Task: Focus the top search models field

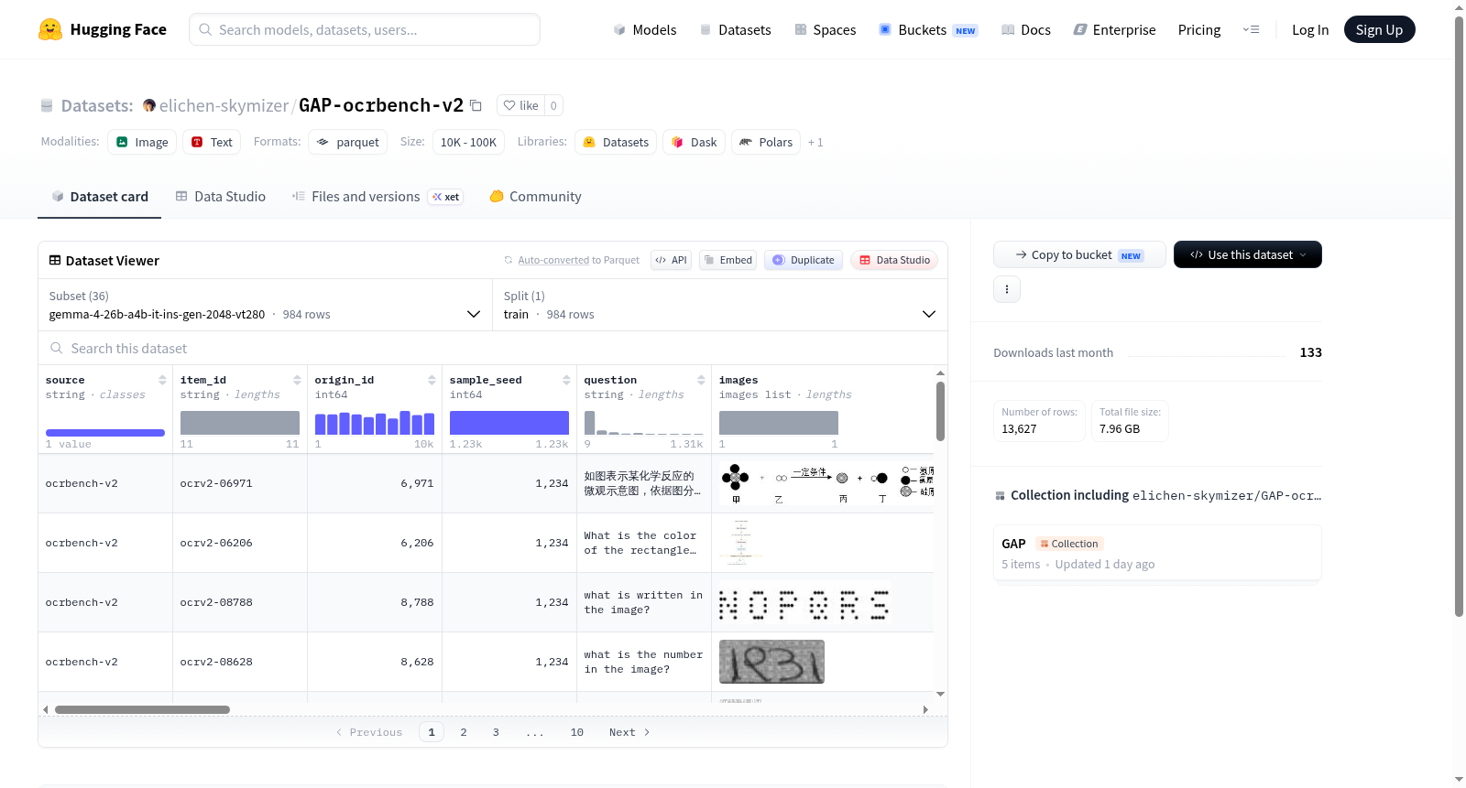Action: (x=365, y=29)
